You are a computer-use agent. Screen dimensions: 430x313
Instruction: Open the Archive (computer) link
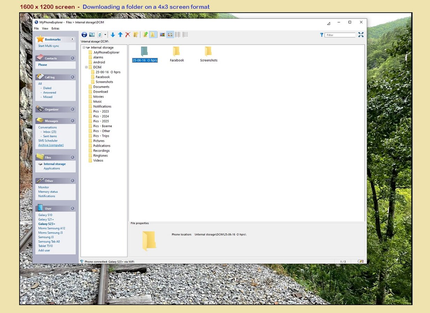tap(51, 145)
